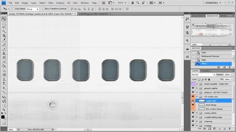This screenshot has width=236, height=132.
Task: Hide the window_blank layer group
Action: [x=193, y=113]
